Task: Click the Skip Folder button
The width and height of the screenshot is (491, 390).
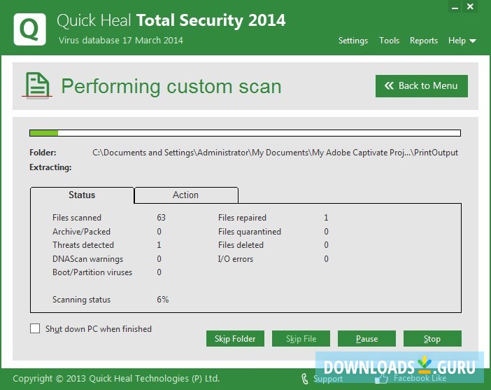Action: click(235, 339)
